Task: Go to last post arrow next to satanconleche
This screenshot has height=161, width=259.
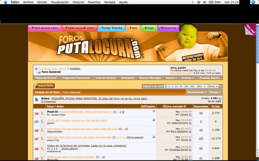Action: click(x=190, y=123)
